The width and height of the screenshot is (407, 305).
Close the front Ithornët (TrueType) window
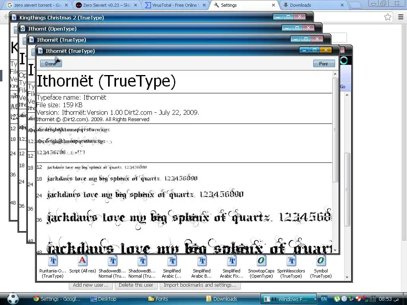[326, 50]
